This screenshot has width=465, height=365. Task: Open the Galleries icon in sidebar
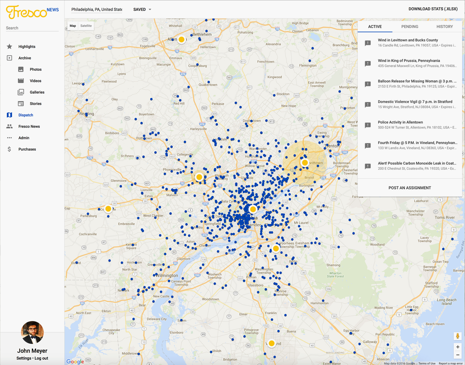tap(21, 92)
